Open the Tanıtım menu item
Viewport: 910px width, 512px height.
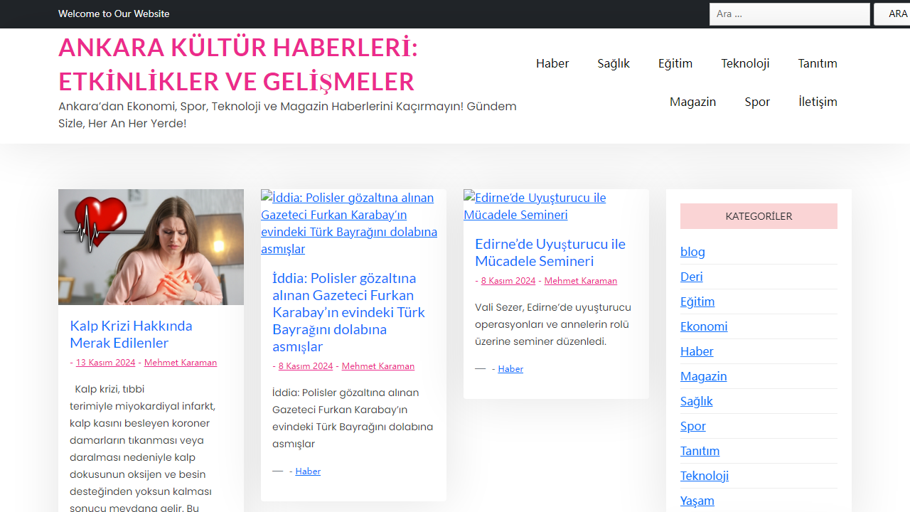(x=818, y=63)
